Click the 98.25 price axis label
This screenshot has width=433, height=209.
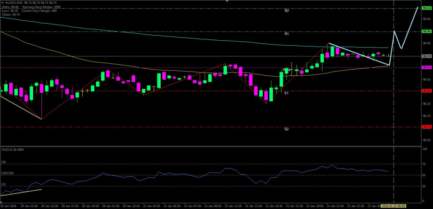pos(427,116)
